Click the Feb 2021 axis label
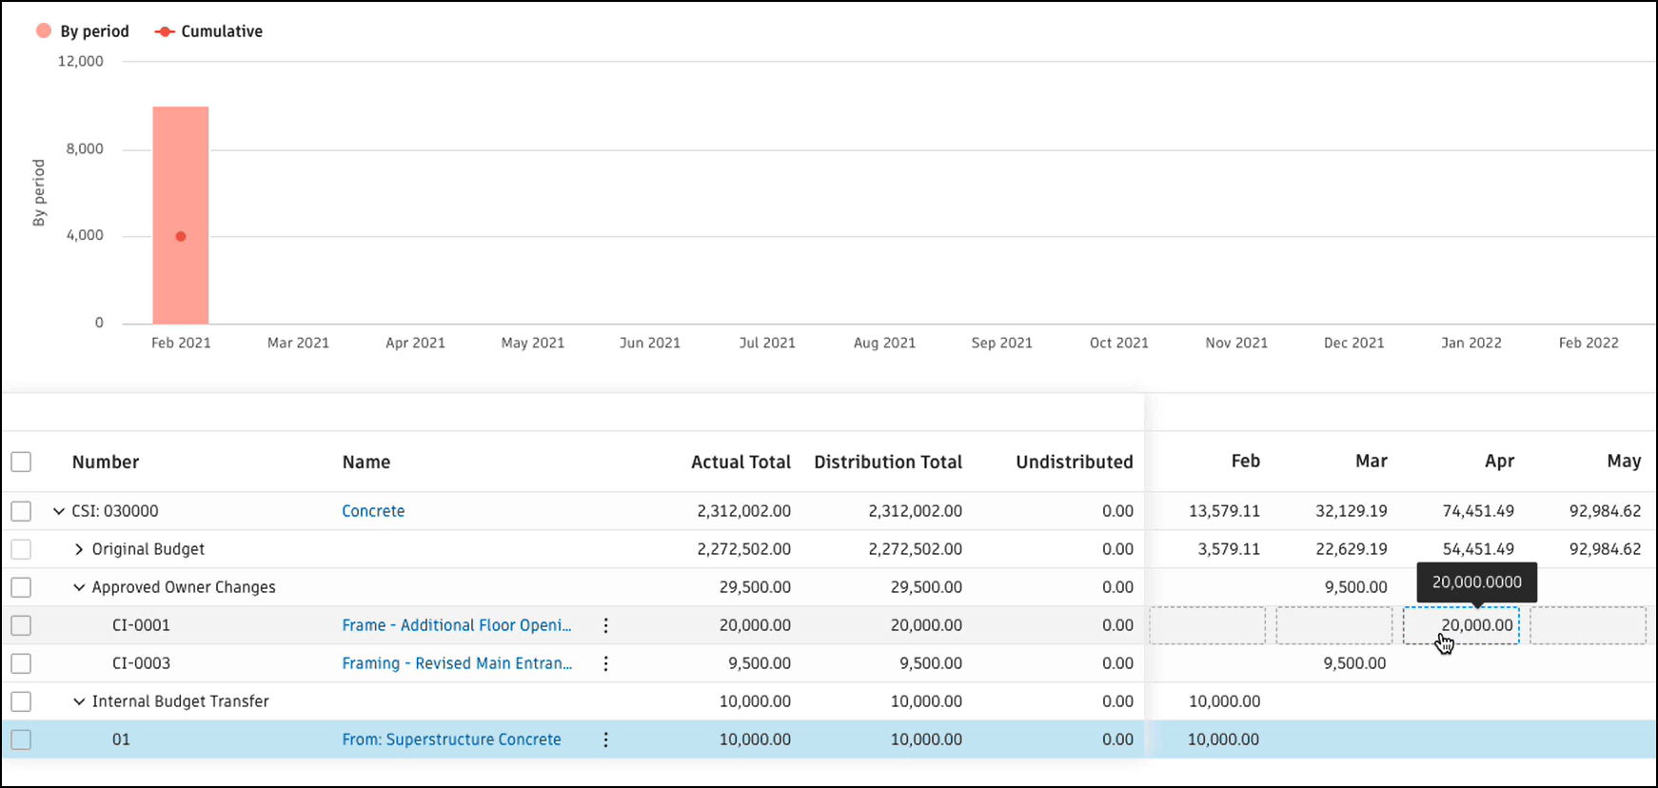The width and height of the screenshot is (1658, 788). [x=181, y=343]
